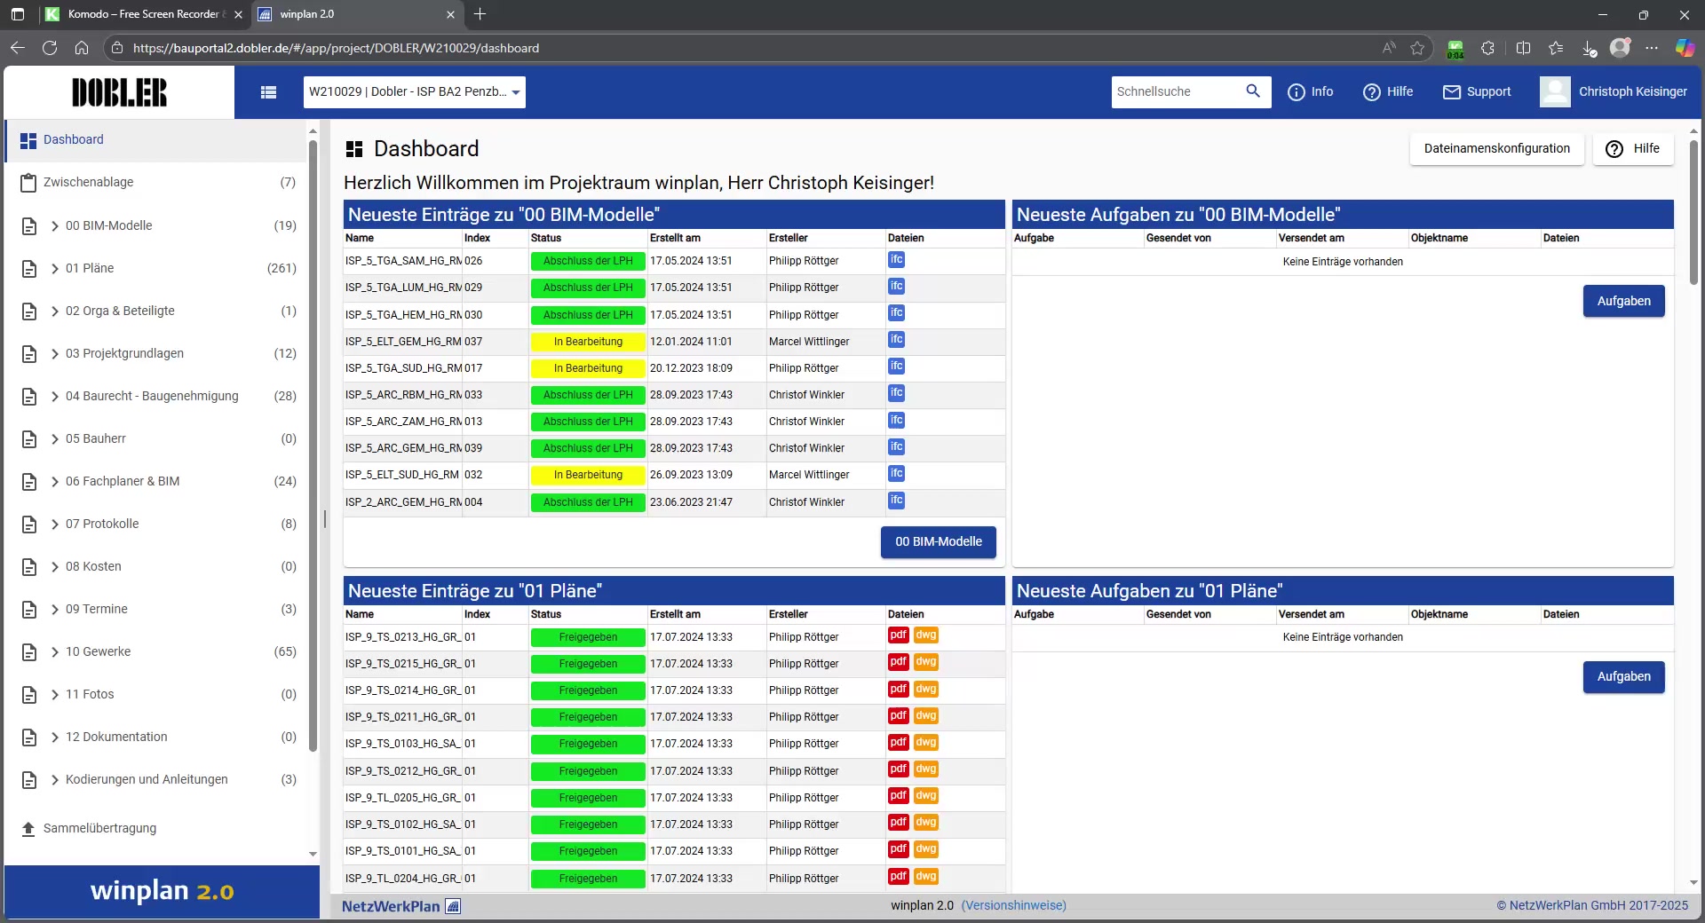Expand the 06 Fachplaner & BIM chevron
1705x923 pixels.
pos(55,481)
